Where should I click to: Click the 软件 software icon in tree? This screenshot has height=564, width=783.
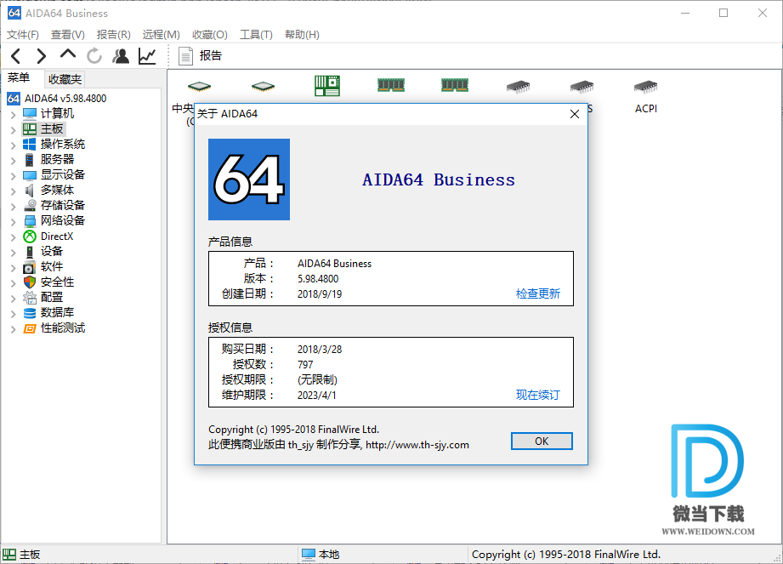[x=30, y=267]
